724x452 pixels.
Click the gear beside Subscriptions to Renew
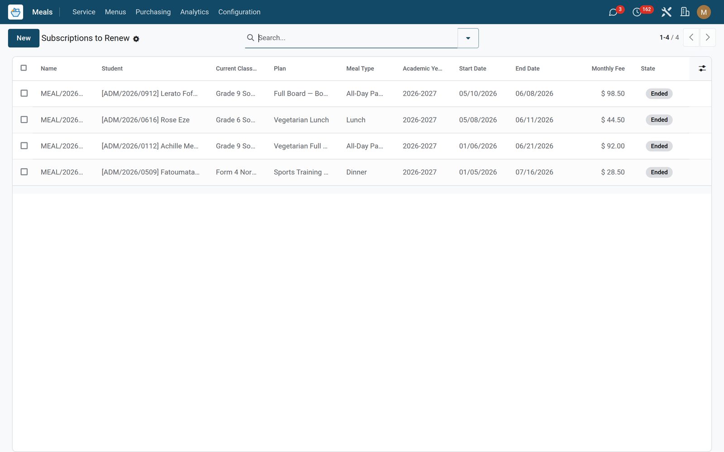[136, 39]
